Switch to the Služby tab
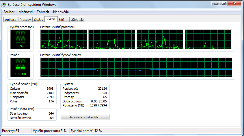This screenshot has height=136, width=244. (39, 20)
